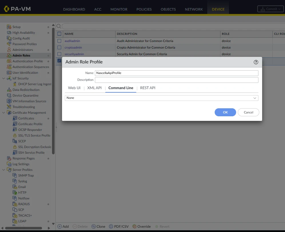
Task: Click the Description input field
Action: [x=176, y=80]
